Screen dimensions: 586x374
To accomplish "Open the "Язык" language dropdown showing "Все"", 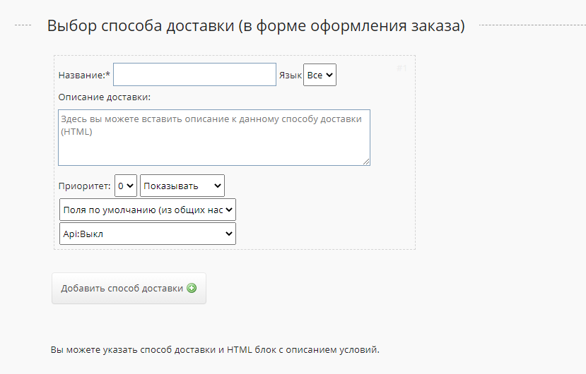I will [x=320, y=75].
